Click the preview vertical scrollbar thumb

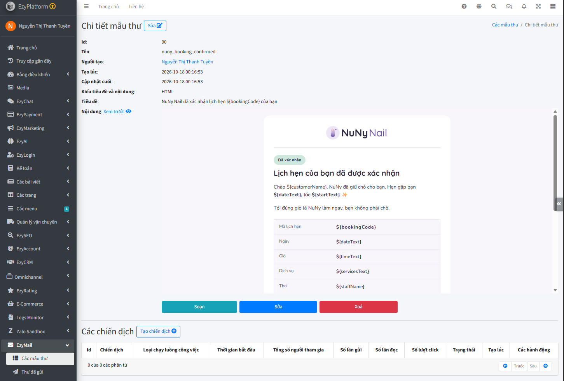[555, 163]
